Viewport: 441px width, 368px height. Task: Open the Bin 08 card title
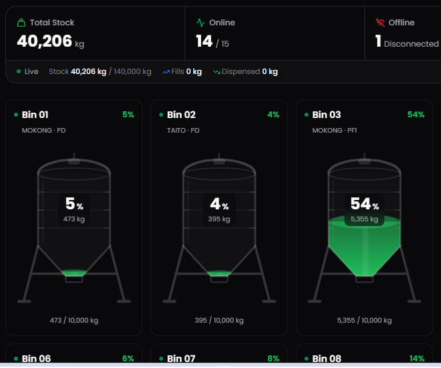326,359
